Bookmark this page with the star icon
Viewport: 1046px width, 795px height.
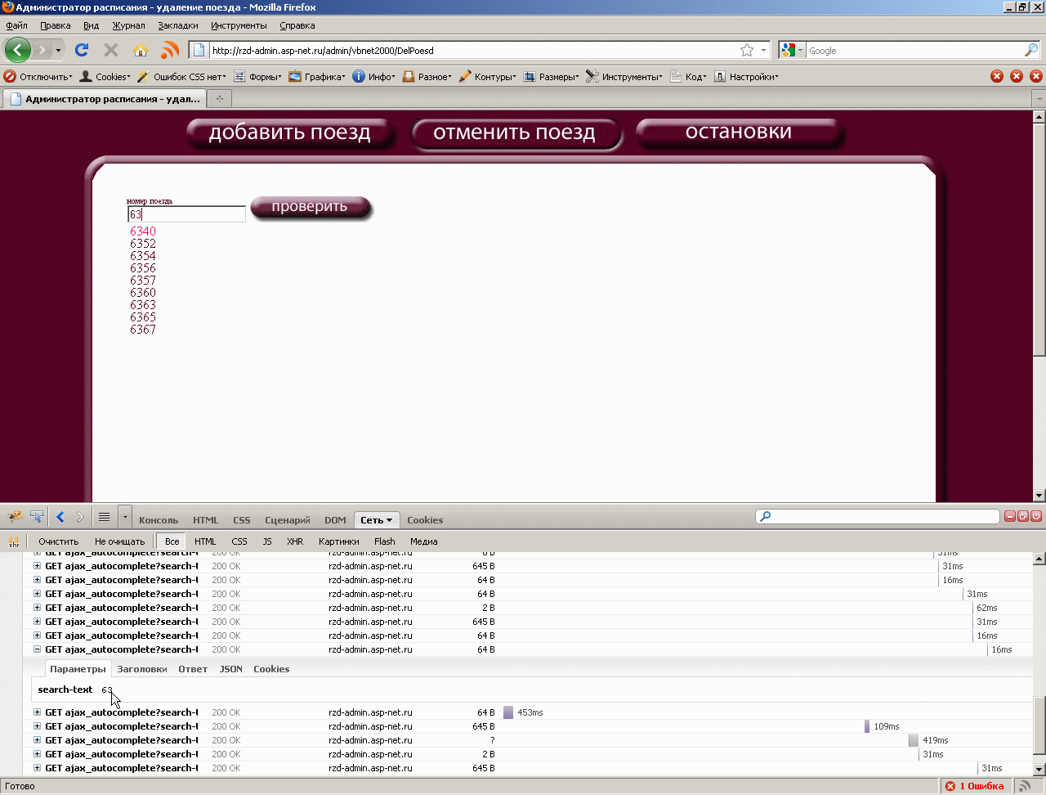(747, 50)
